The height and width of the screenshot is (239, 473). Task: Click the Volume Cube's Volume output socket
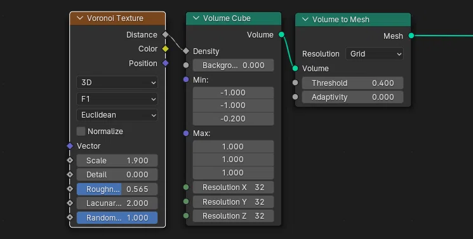[281, 34]
